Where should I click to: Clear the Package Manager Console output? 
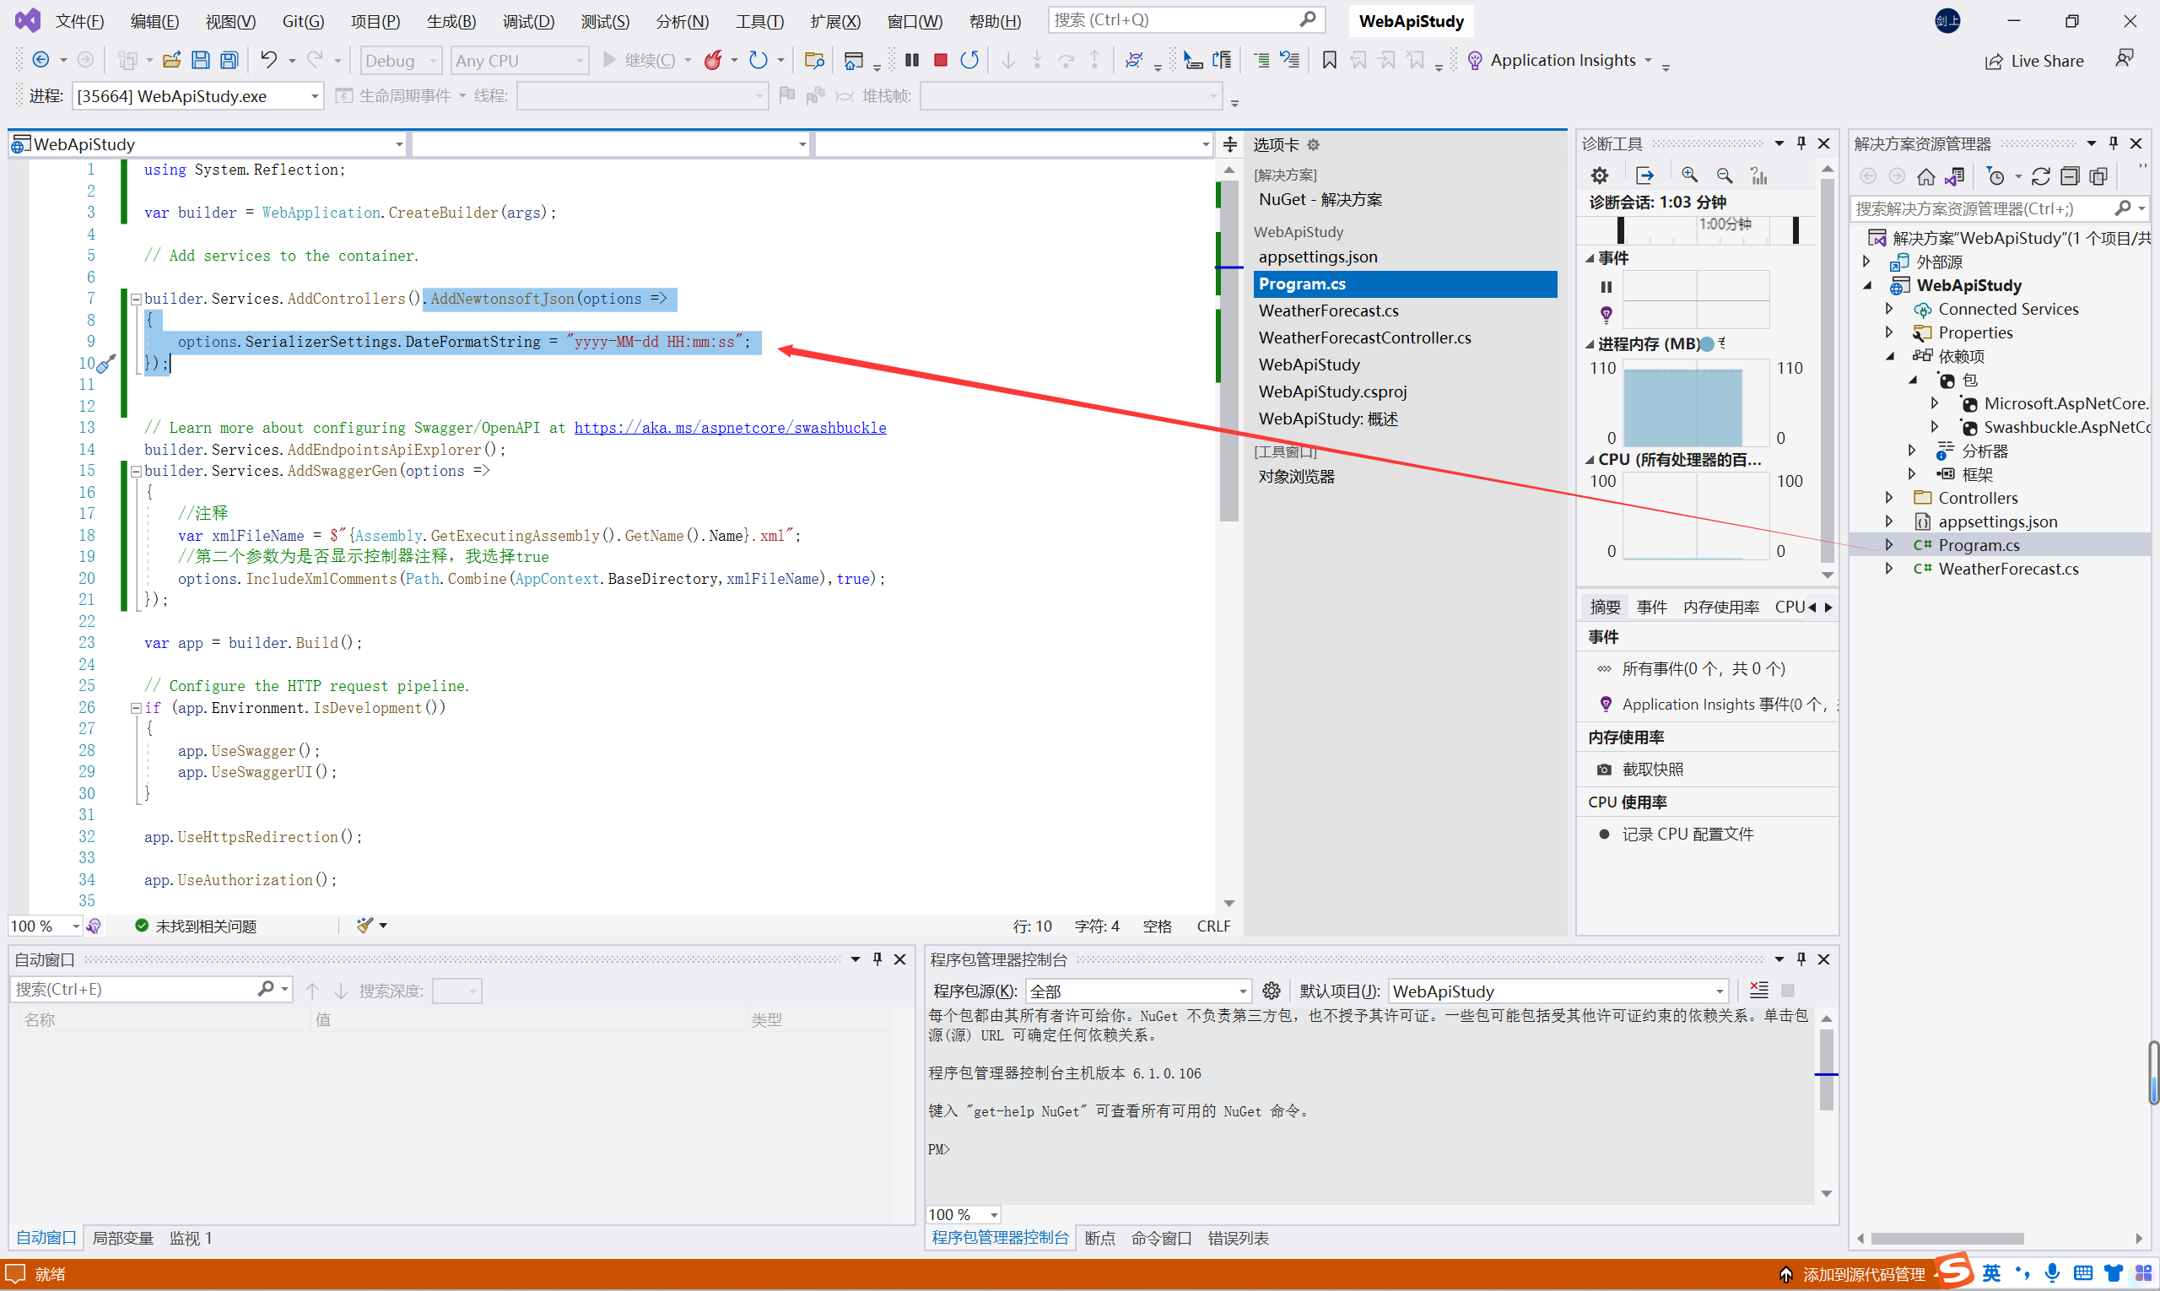click(1759, 990)
